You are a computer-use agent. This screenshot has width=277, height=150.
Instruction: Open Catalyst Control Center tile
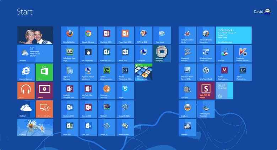[187, 35]
